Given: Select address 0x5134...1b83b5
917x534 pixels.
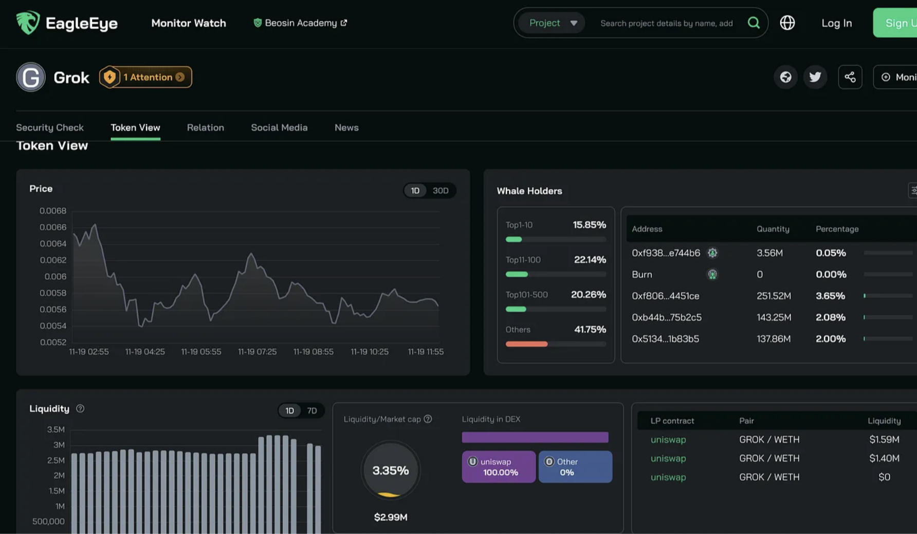Looking at the screenshot, I should (665, 339).
